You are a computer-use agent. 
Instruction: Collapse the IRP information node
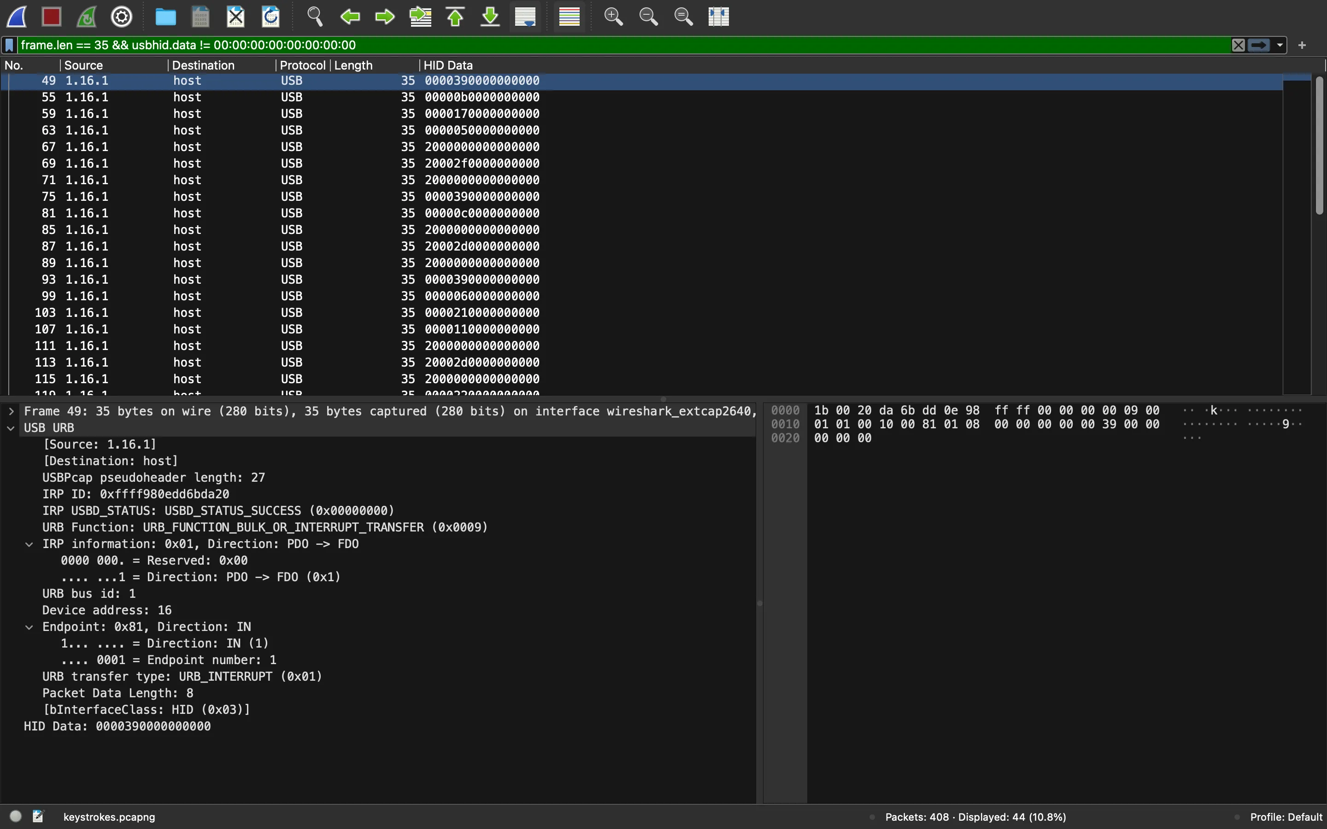29,544
